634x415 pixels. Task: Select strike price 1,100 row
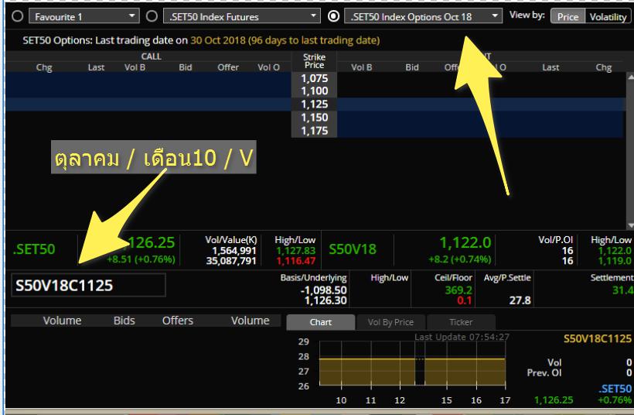[x=314, y=91]
